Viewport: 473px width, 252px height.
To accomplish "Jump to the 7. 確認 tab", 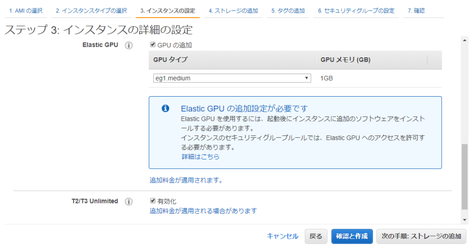I will (x=416, y=11).
